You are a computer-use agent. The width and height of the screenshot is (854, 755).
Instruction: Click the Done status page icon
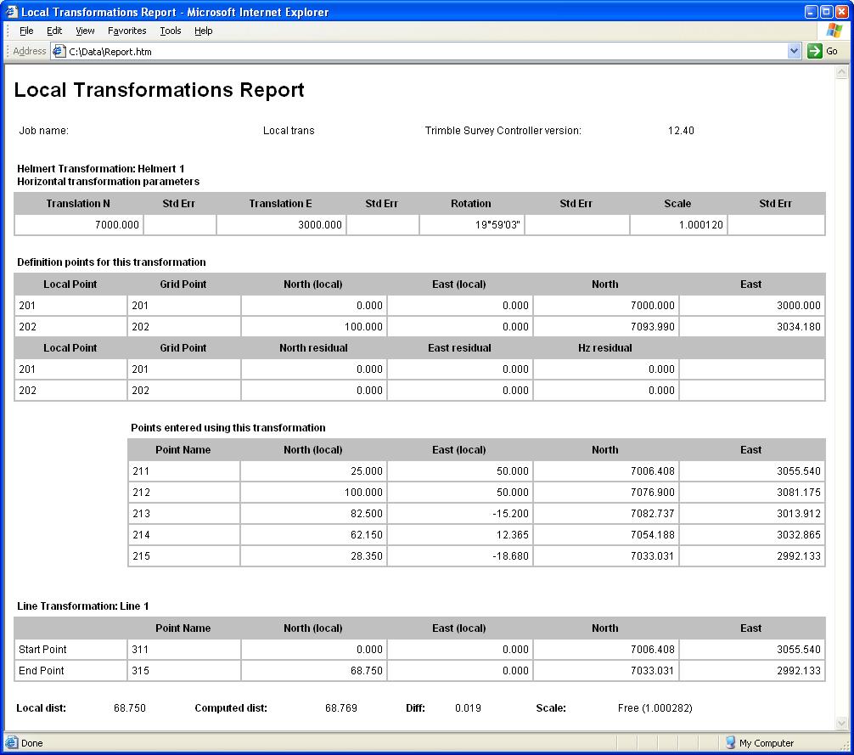tap(12, 743)
